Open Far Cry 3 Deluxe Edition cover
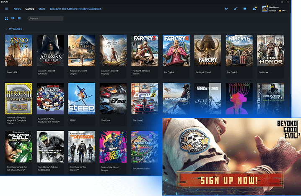The width and height of the screenshot is (301, 196). [145, 51]
